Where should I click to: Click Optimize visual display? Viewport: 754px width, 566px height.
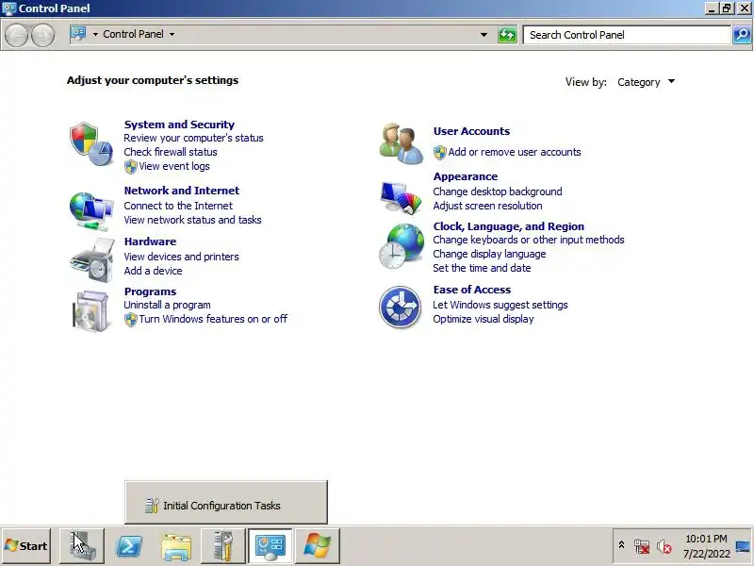(484, 319)
